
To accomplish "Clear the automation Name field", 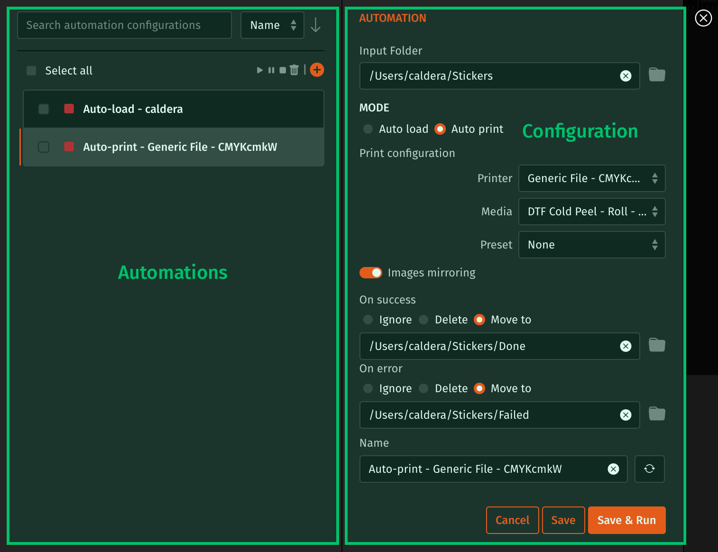I will tap(613, 469).
